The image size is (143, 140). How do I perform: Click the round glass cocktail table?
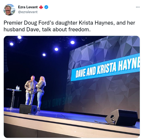point(14,99)
